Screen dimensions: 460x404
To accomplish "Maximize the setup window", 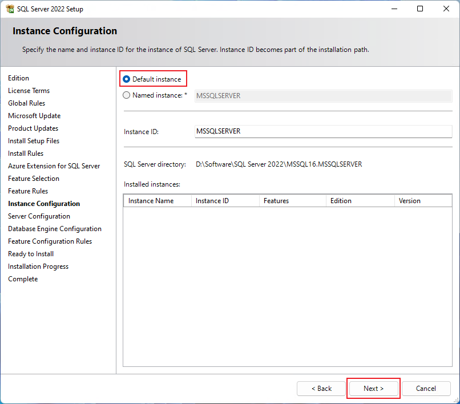I will tap(420, 9).
